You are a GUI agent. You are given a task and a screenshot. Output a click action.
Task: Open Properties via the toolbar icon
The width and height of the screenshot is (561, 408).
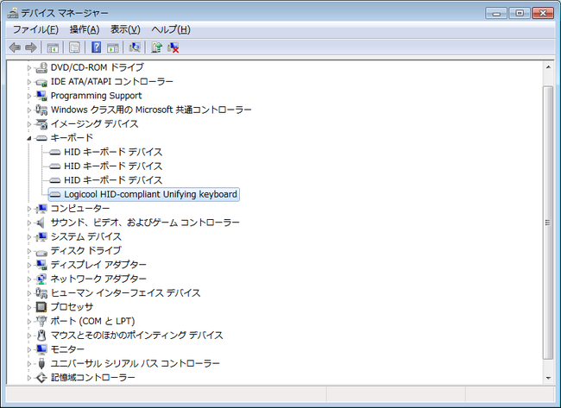74,47
